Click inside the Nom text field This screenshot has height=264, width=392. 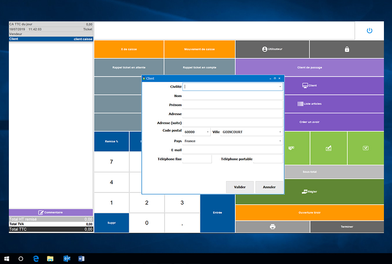(x=233, y=96)
